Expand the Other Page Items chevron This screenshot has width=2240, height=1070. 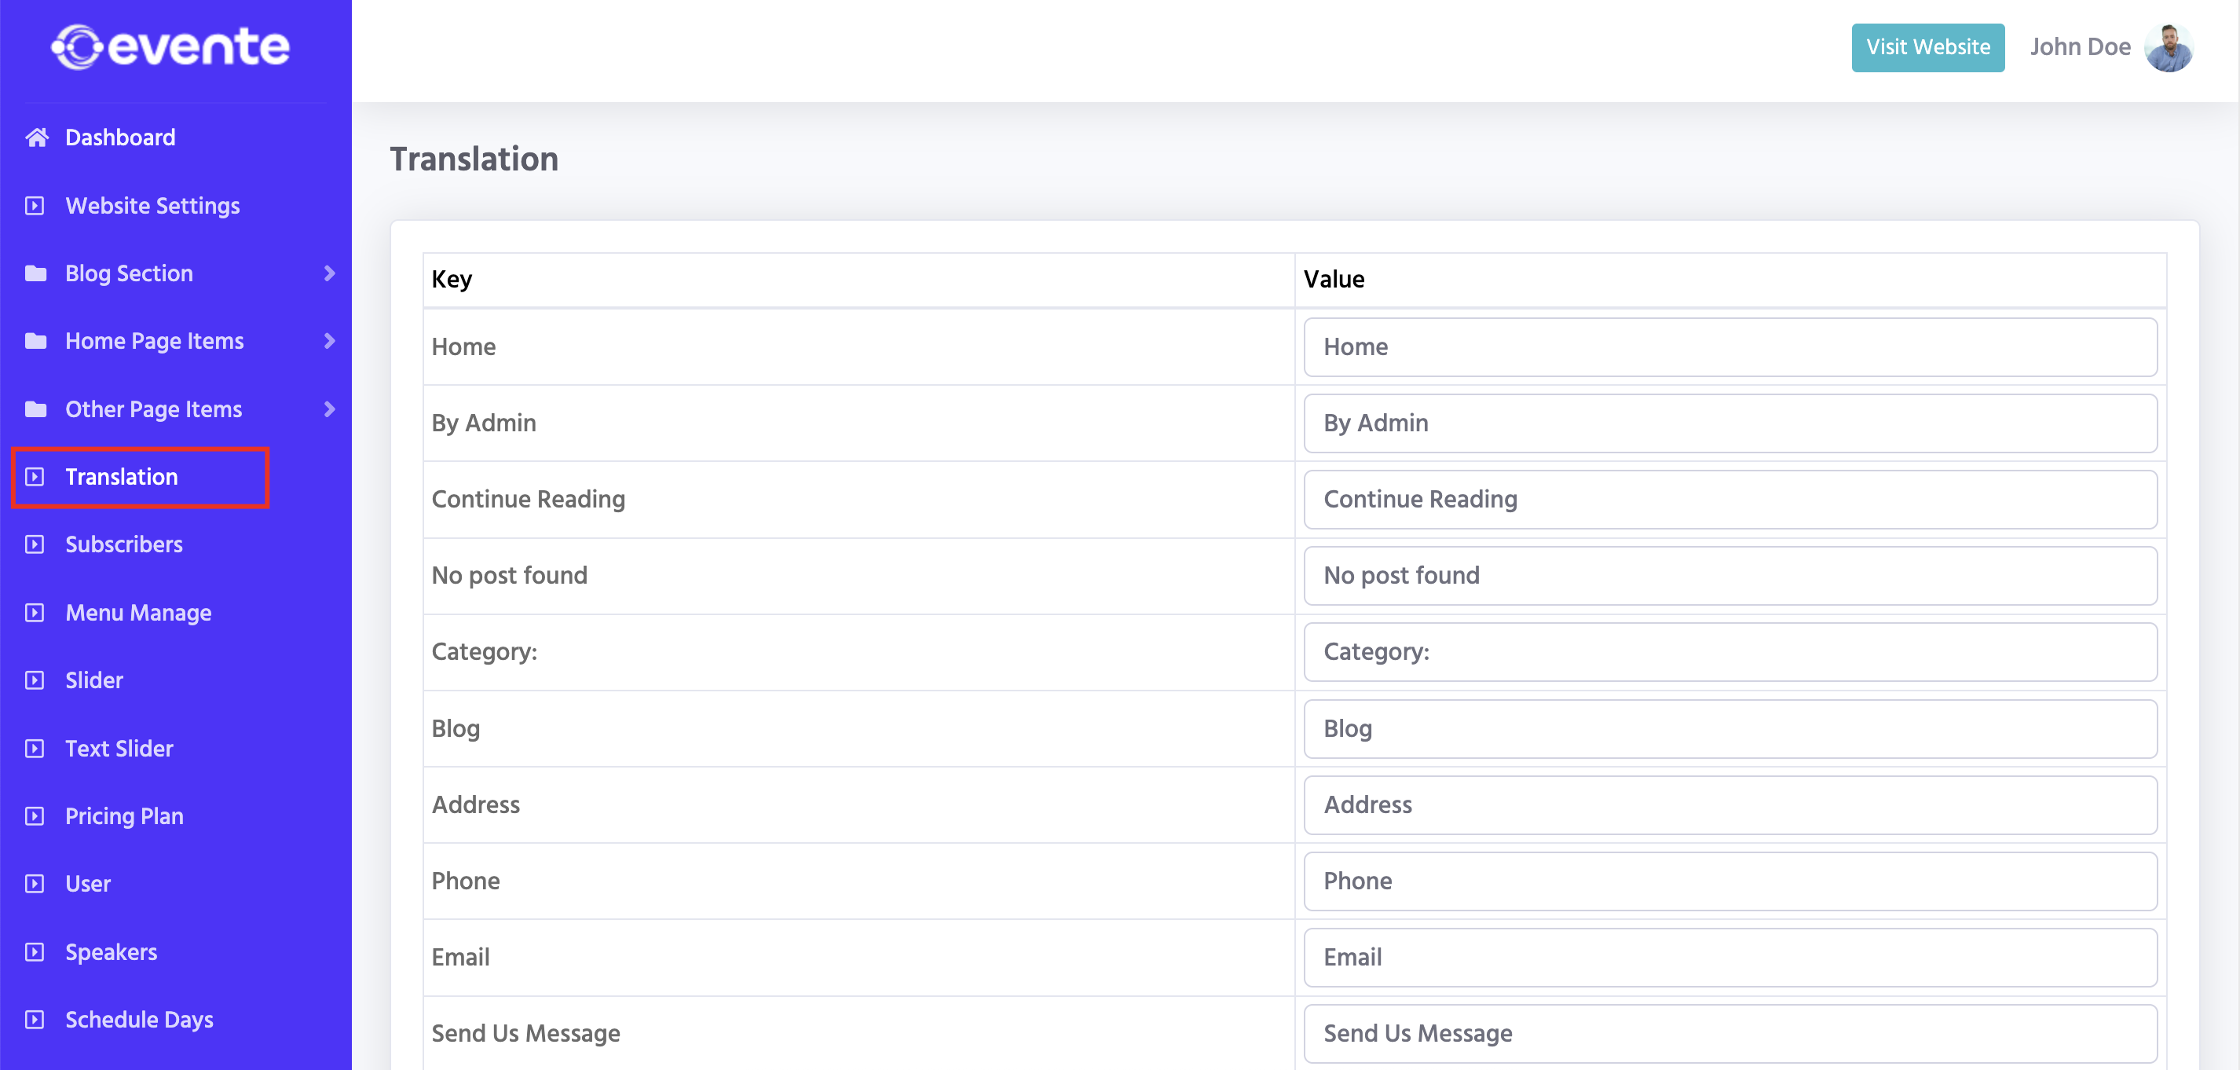(x=328, y=409)
